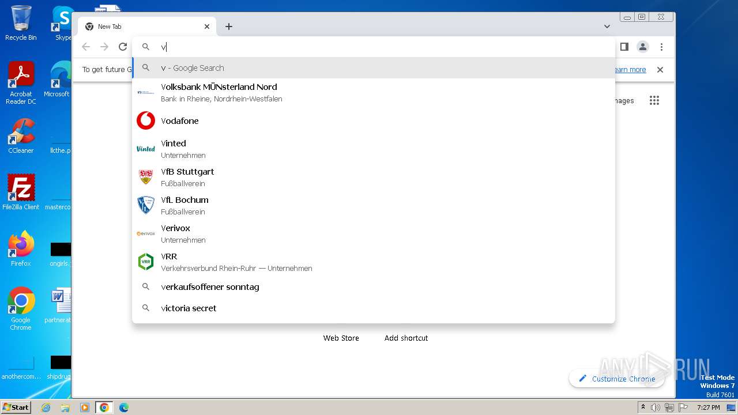This screenshot has width=738, height=415.
Task: Open the Google apps grid
Action: 654,100
